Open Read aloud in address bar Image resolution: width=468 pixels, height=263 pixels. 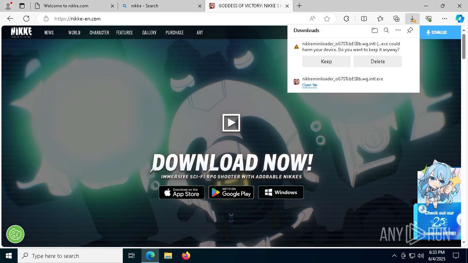click(312, 19)
